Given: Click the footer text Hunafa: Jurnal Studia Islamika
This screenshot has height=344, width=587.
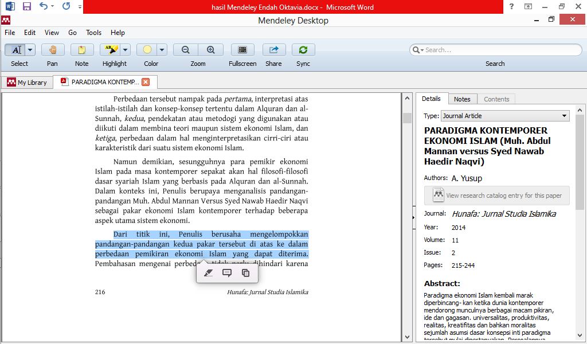Looking at the screenshot, I should [x=268, y=292].
